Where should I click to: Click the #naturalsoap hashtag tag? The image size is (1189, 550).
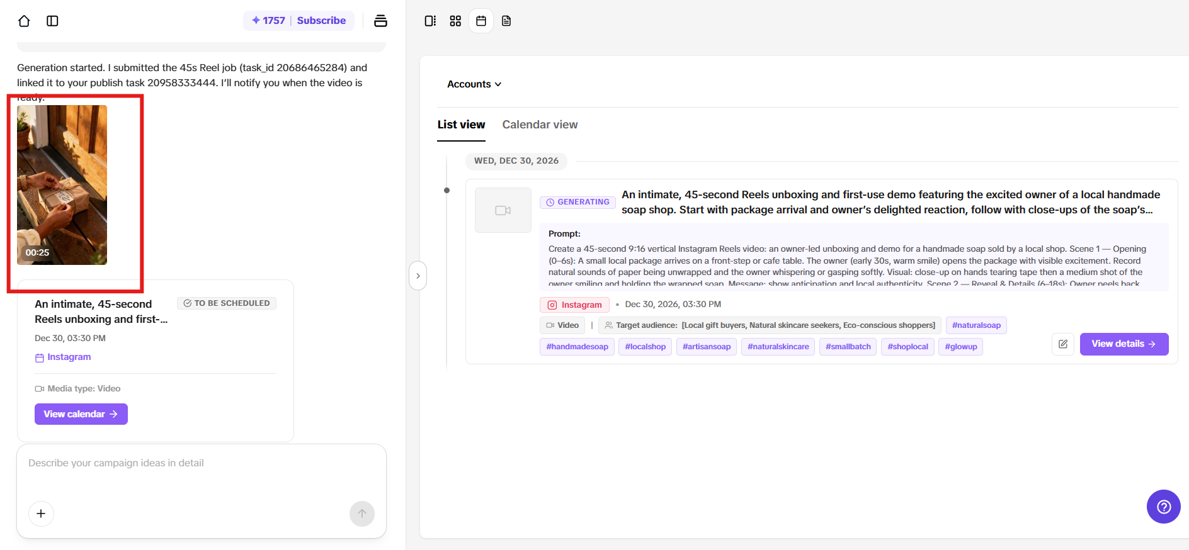(976, 325)
